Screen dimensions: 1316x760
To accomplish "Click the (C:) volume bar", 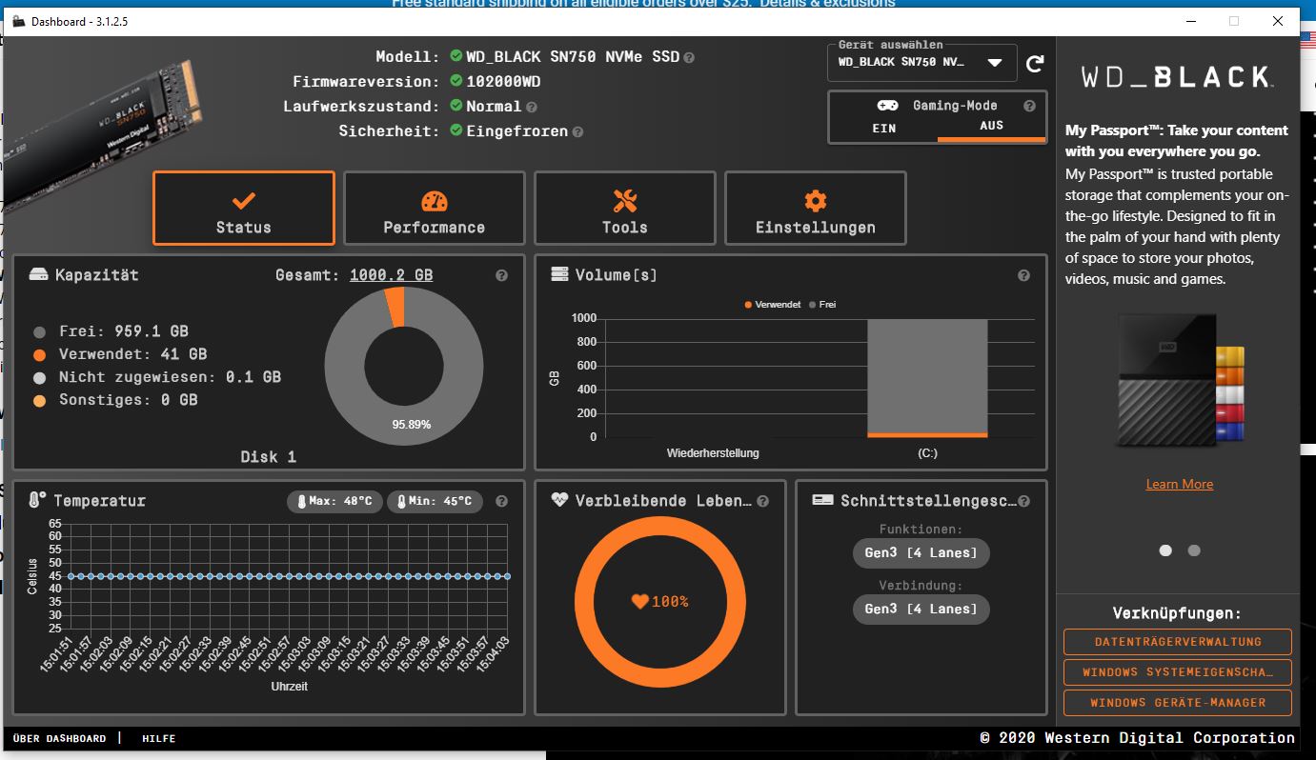I will tap(927, 378).
